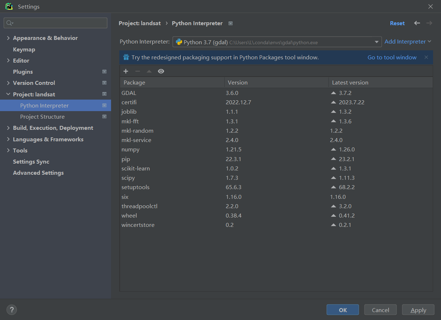Sort by Version column header
Screen dimensions: 441x320
pos(276,82)
